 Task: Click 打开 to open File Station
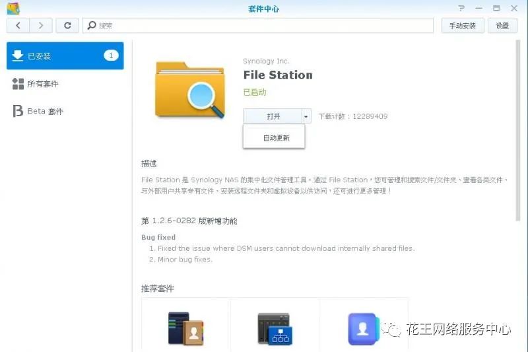click(x=273, y=116)
